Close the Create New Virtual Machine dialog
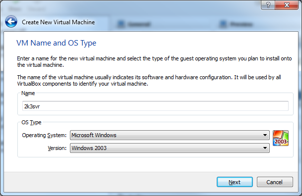Viewport: 302px width, 196px height. pyautogui.click(x=287, y=5)
